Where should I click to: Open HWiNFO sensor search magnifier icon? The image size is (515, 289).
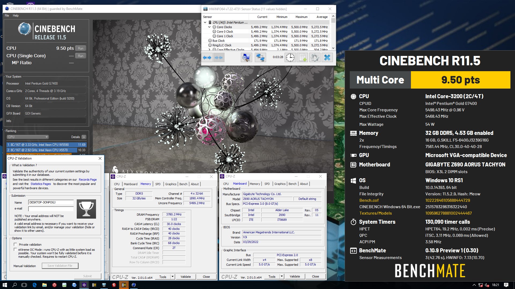click(246, 58)
